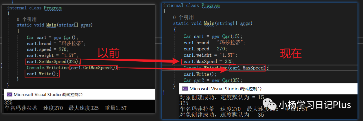The height and width of the screenshot is (121, 363).
Task: Click the red '现在' label
Action: pos(291,54)
